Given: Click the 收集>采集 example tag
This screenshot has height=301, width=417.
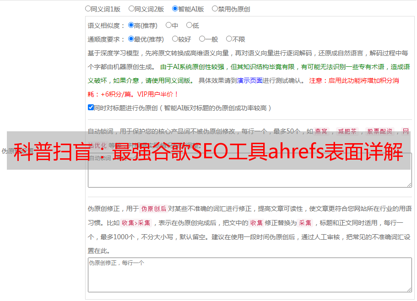Looking at the screenshot, I should tap(136, 223).
